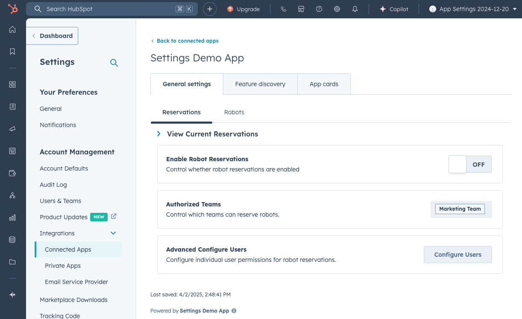Click the settings search magnifier icon

(114, 63)
